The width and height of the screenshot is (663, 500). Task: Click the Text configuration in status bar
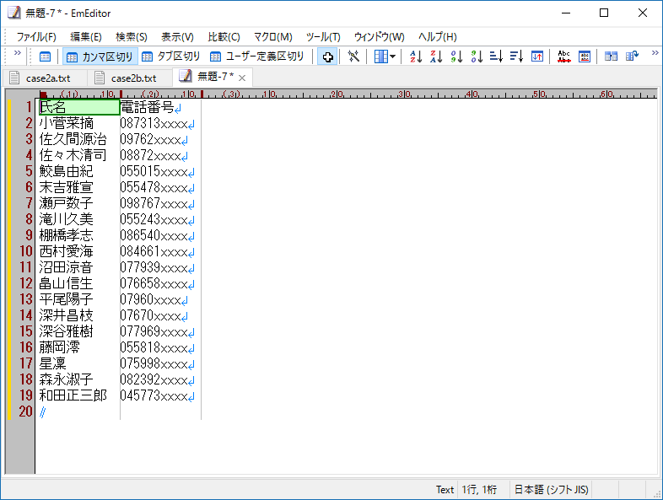[x=445, y=489]
